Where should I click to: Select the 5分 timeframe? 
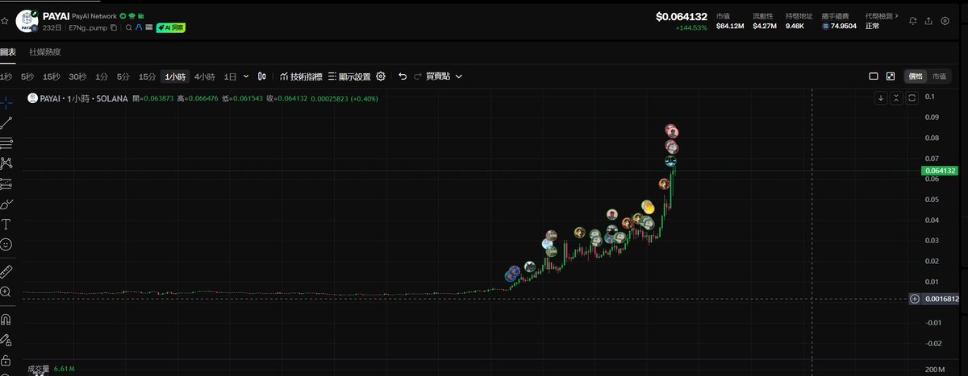(123, 76)
